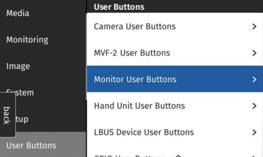Click the MVF-2 User Buttons chevron

click(254, 53)
